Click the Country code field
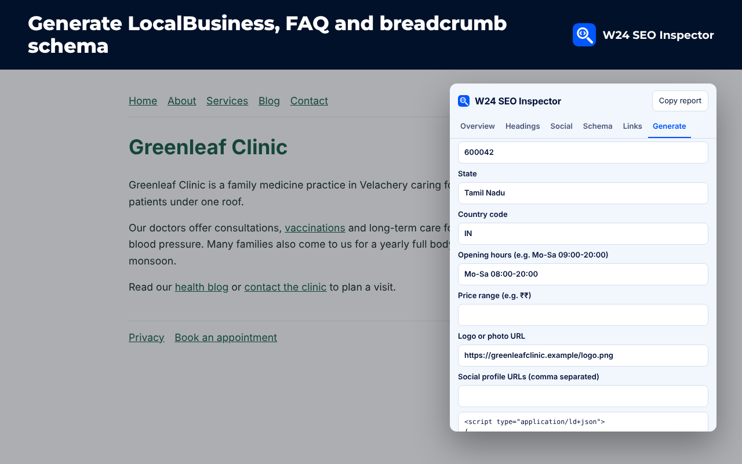Image resolution: width=742 pixels, height=464 pixels. [x=583, y=234]
